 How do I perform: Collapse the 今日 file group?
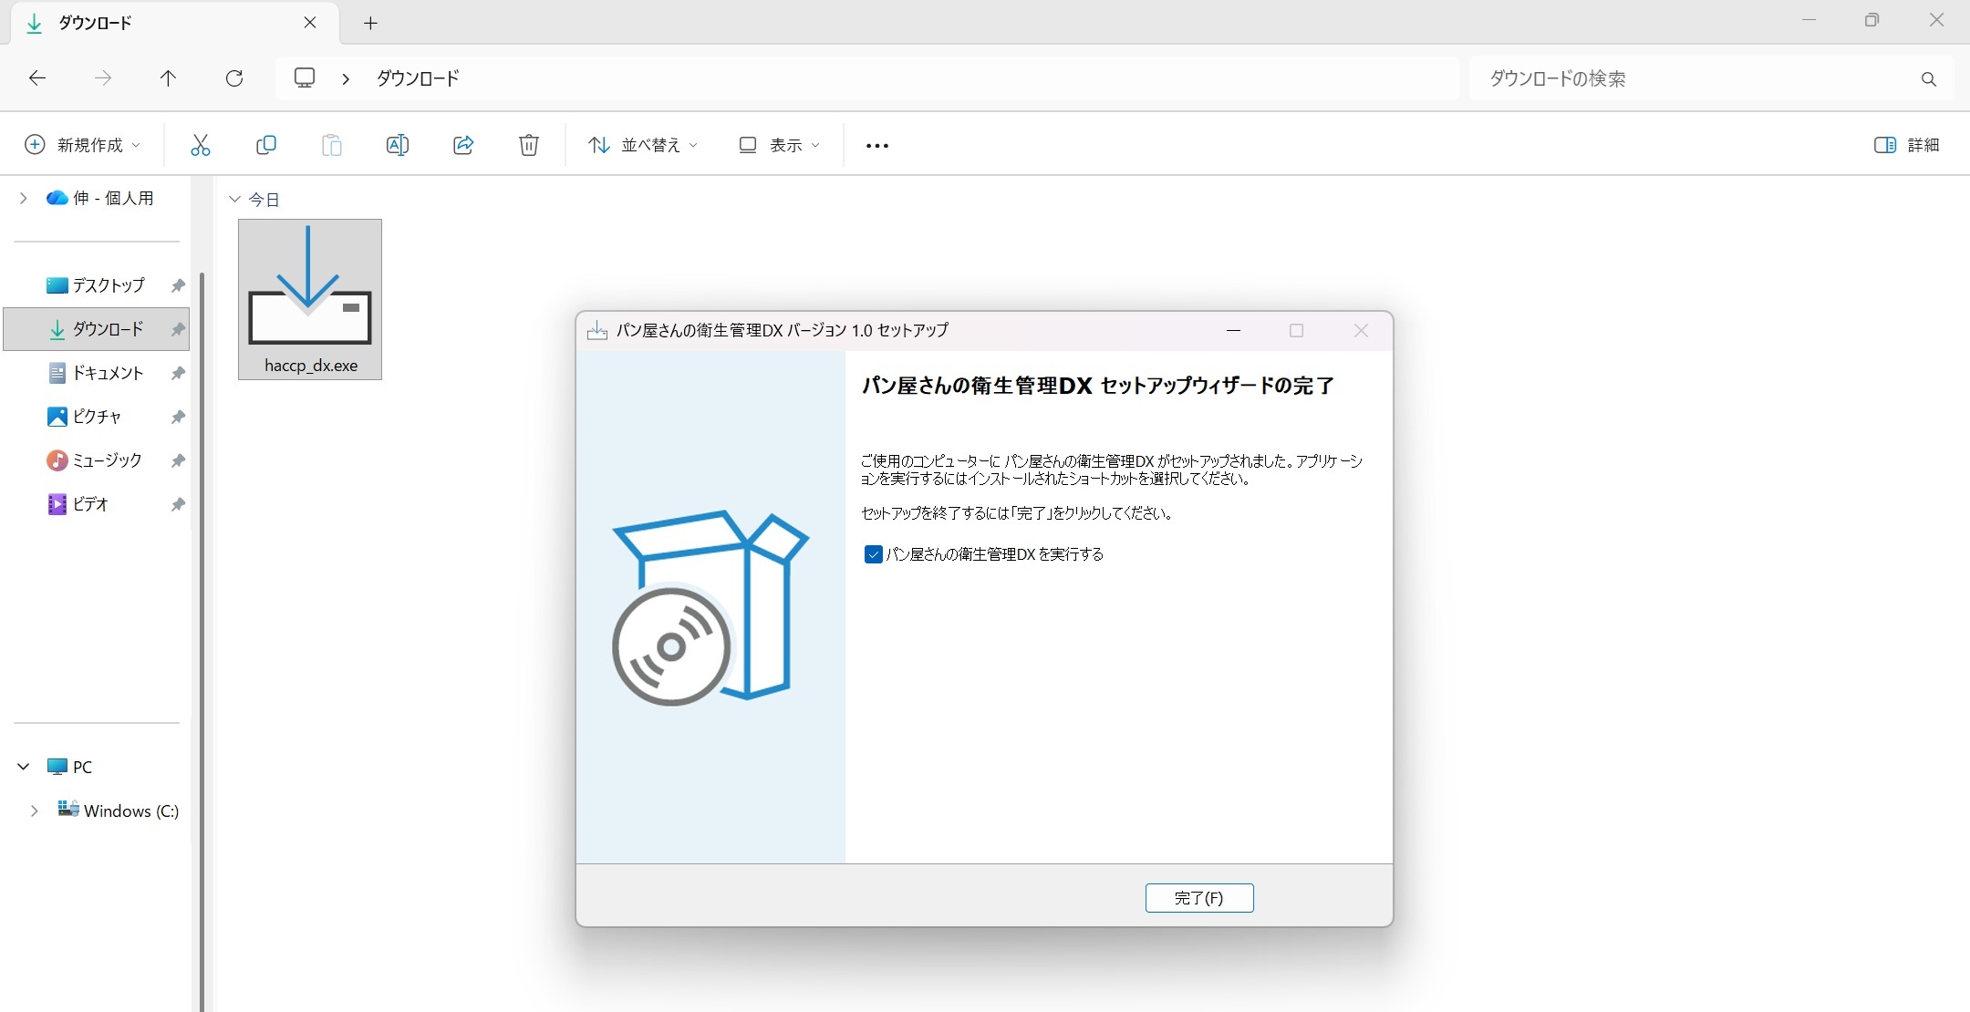234,199
